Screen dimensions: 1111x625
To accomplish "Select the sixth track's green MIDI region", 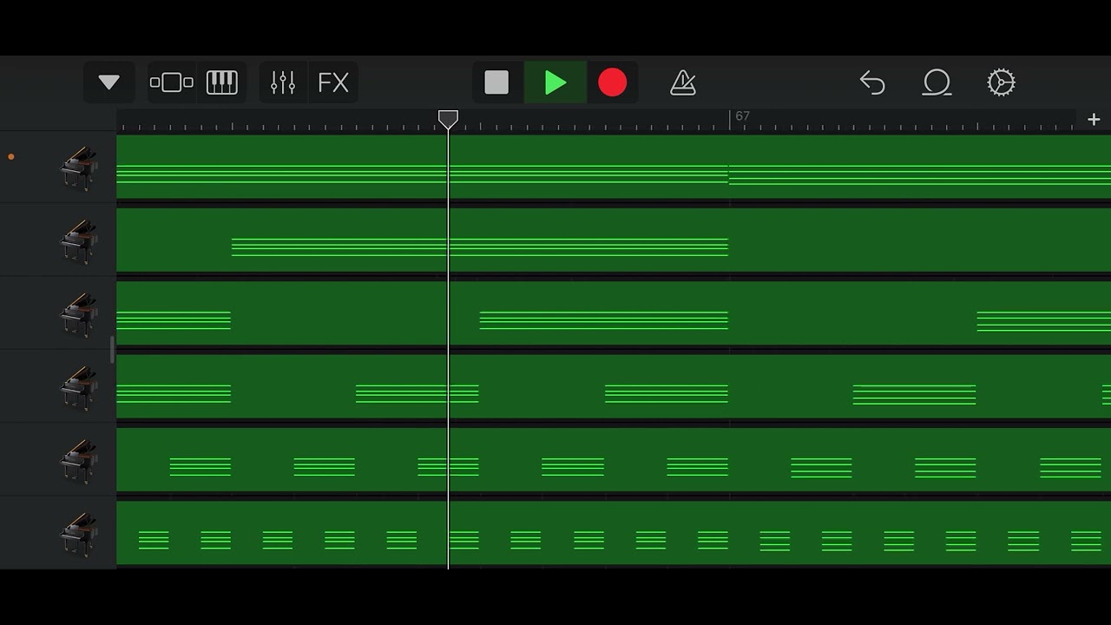I will 614,533.
